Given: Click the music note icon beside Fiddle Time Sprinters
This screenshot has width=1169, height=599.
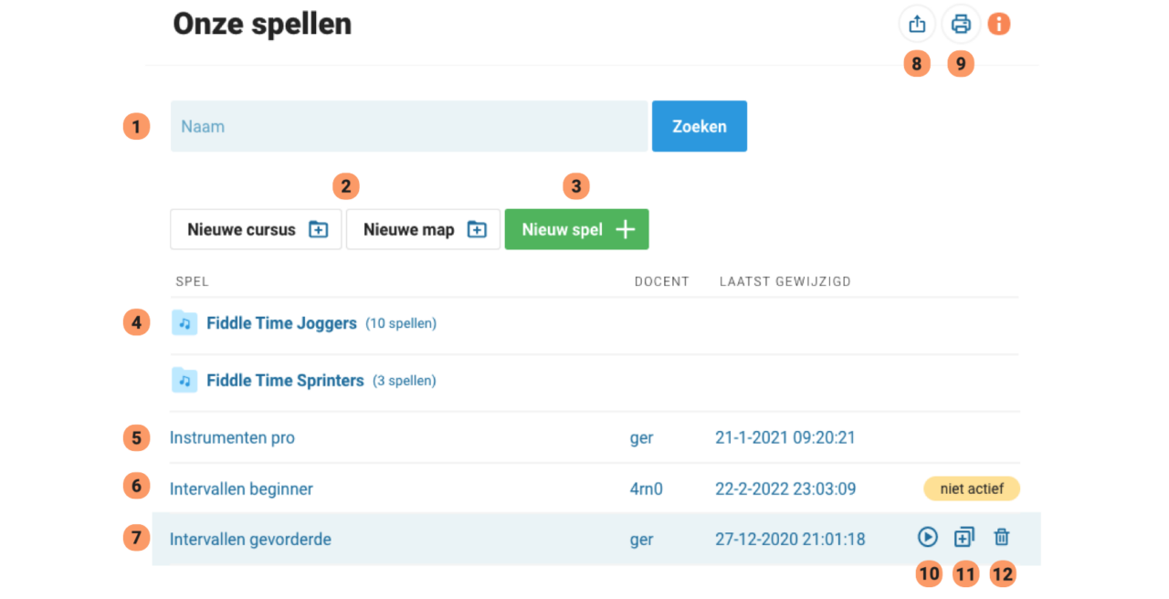Looking at the screenshot, I should (x=184, y=380).
